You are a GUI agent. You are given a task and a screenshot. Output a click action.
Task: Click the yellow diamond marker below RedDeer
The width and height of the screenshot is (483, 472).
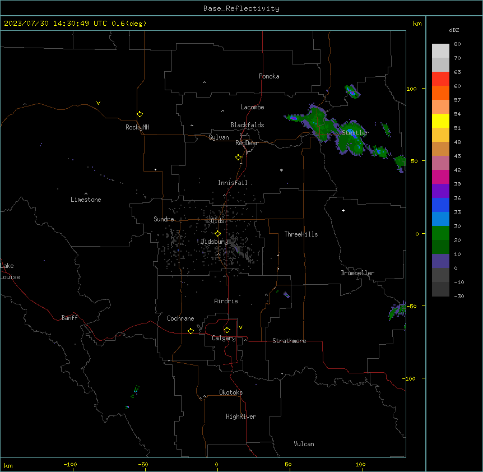pyautogui.click(x=238, y=158)
